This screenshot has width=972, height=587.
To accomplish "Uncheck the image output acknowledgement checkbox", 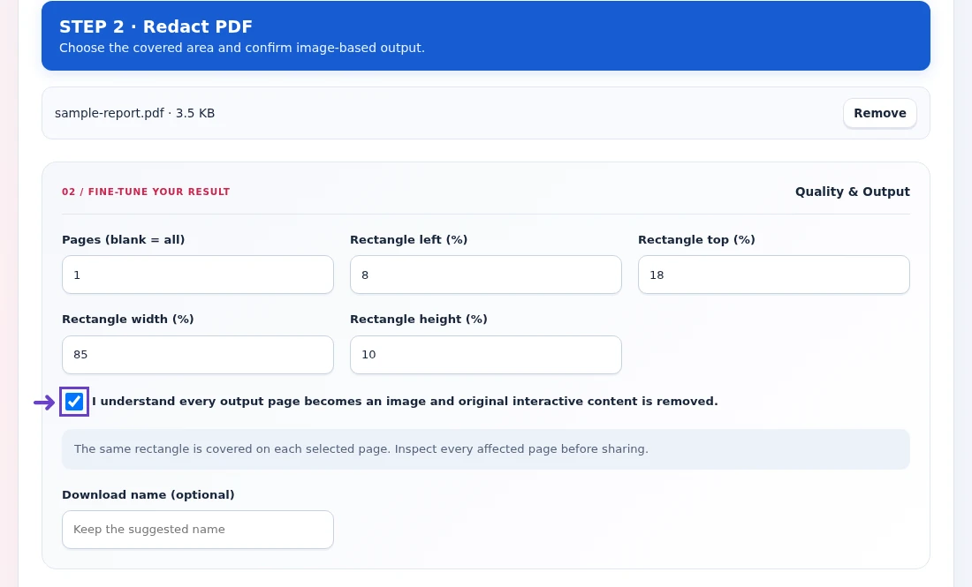I will point(74,402).
